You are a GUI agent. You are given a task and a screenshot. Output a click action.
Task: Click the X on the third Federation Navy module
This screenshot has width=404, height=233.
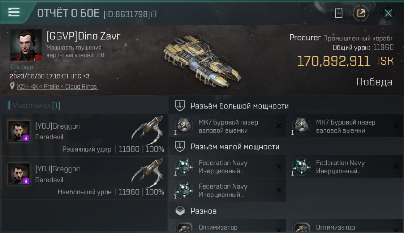point(279,190)
